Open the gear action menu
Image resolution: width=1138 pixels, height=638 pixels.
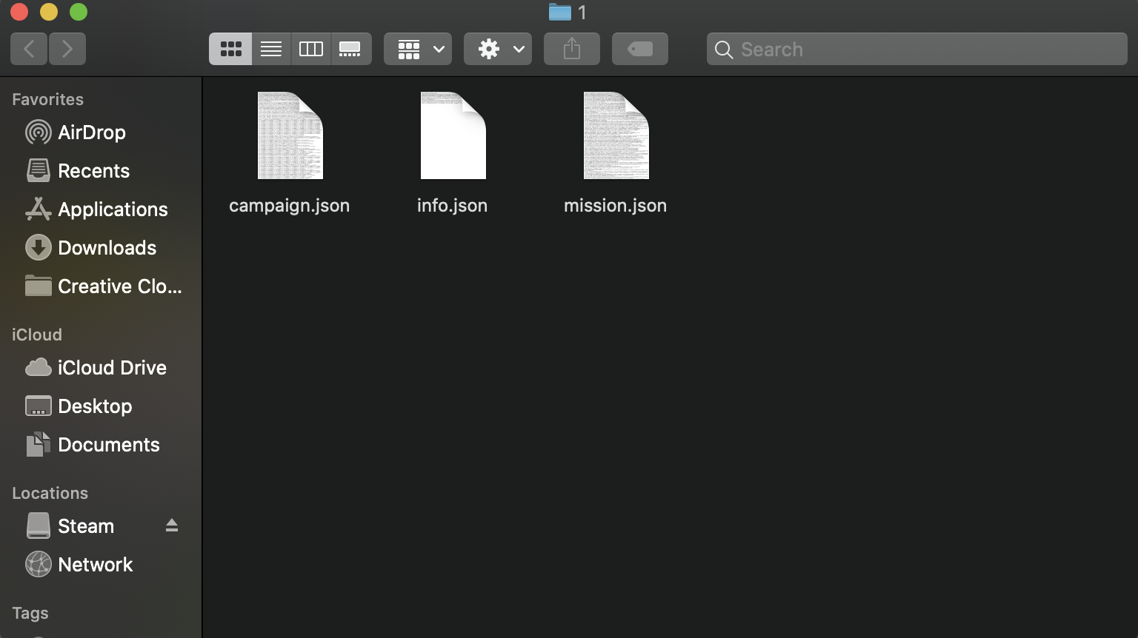tap(498, 49)
